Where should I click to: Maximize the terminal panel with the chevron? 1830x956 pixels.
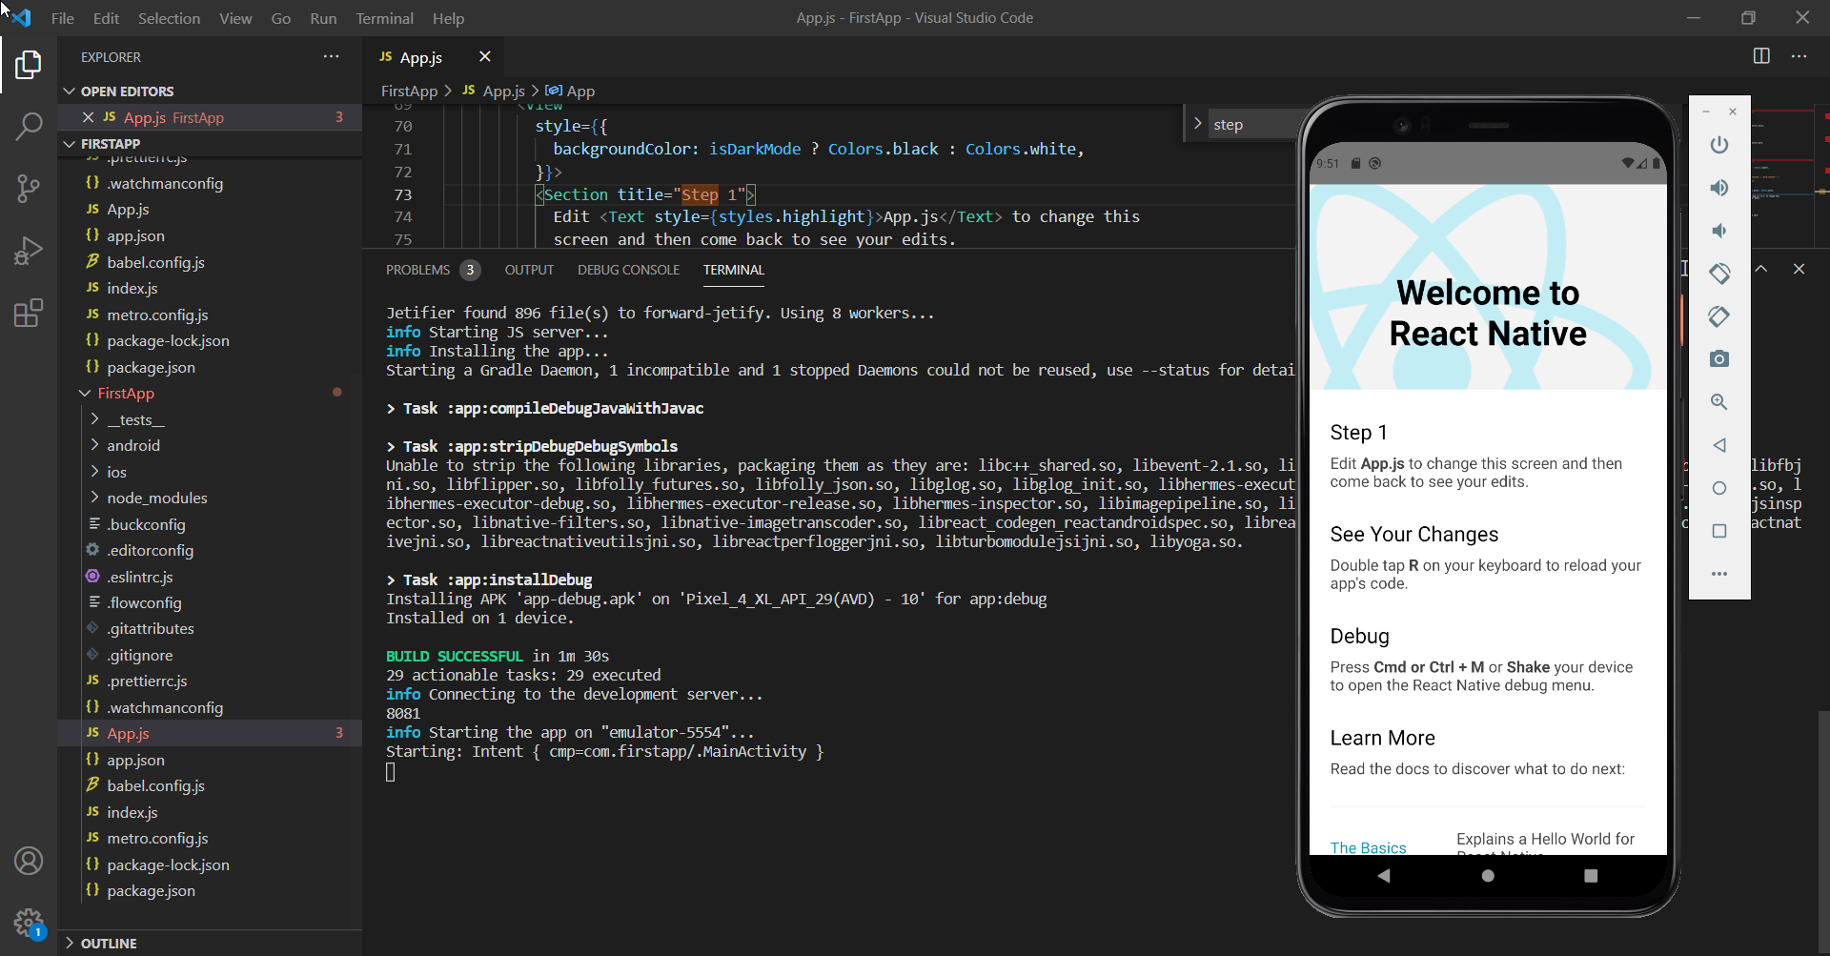coord(1761,270)
